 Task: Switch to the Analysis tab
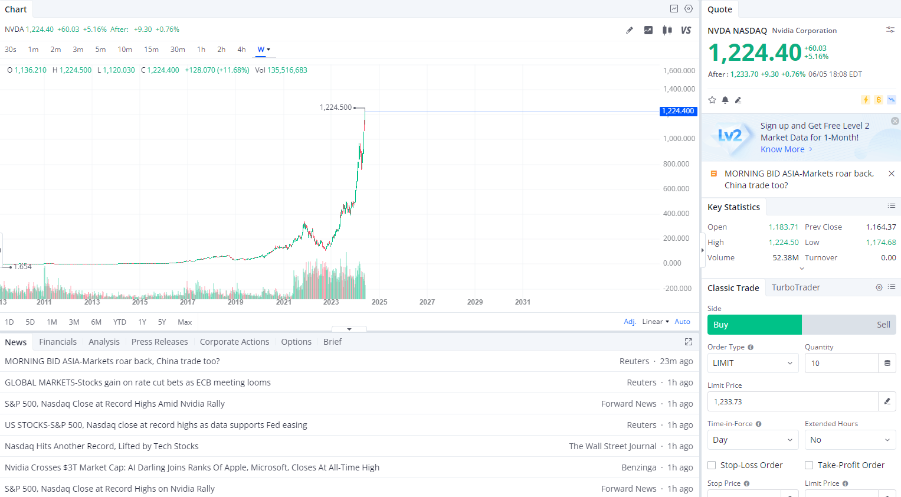(x=104, y=342)
